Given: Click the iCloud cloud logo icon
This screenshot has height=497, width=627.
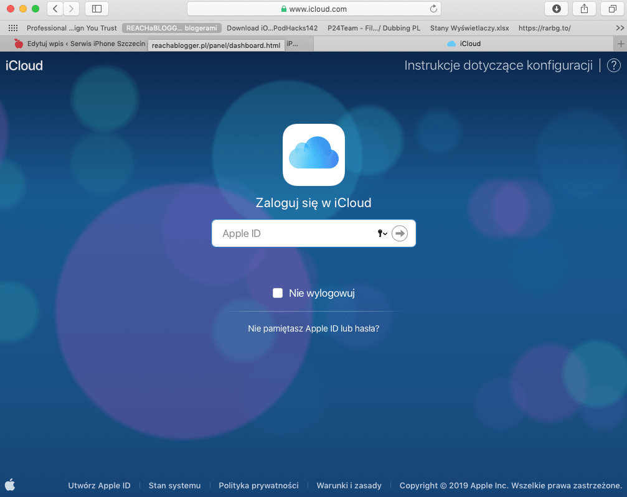Looking at the screenshot, I should point(313,155).
